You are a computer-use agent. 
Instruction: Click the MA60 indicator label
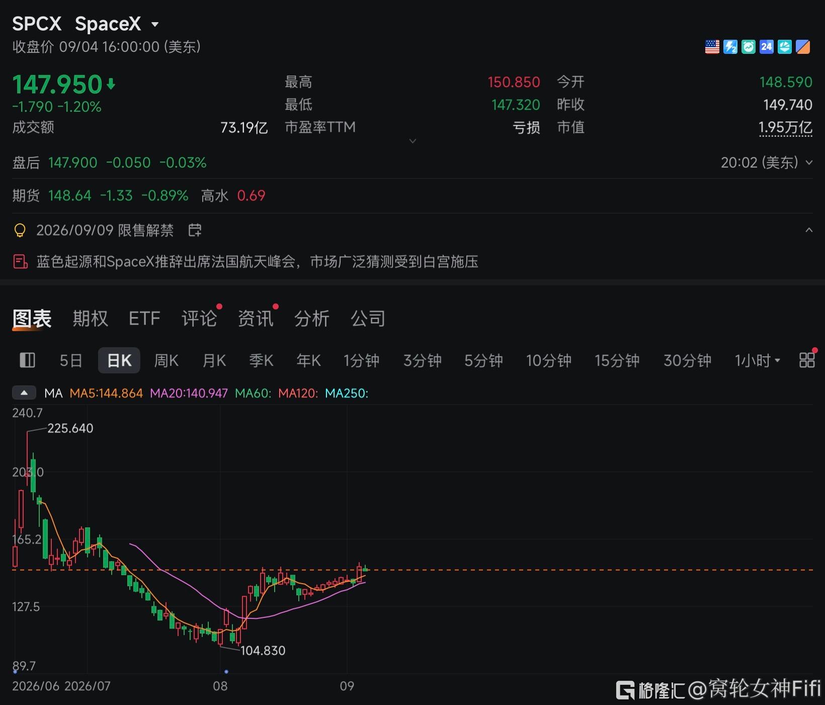pyautogui.click(x=253, y=393)
